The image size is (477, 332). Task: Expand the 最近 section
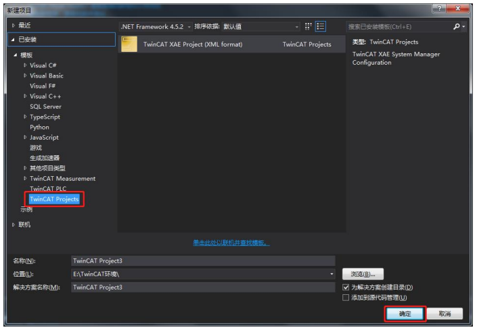14,26
